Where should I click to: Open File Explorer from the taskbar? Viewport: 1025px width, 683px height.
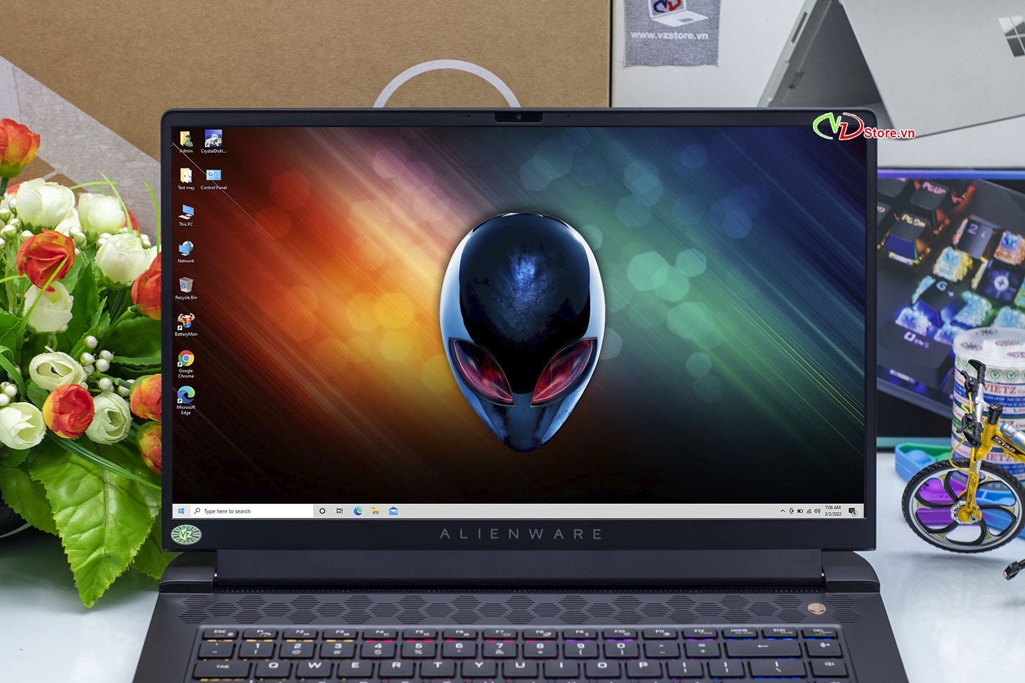[x=375, y=511]
